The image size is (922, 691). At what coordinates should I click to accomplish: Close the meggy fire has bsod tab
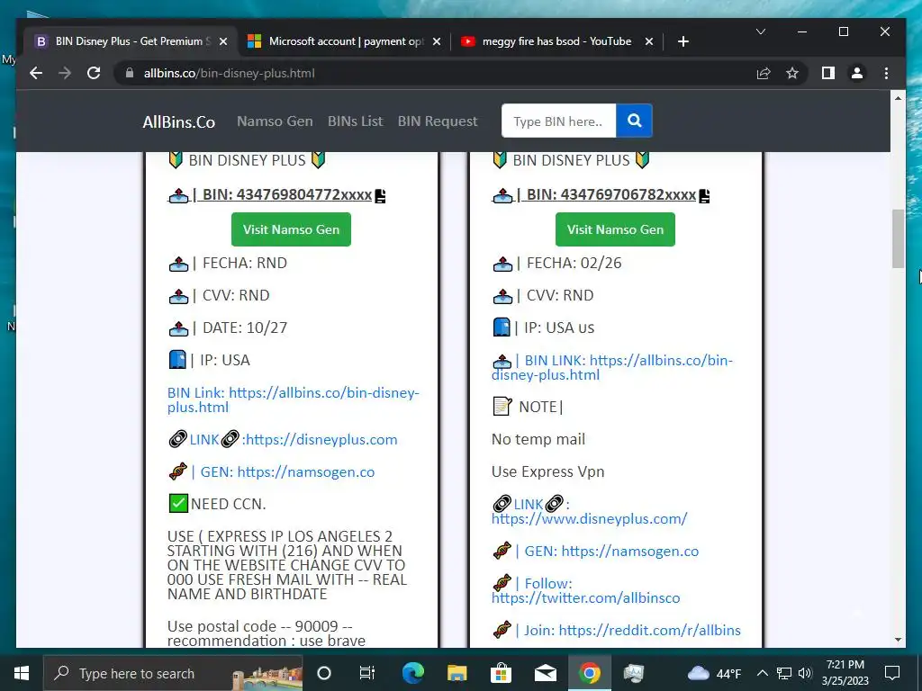coord(648,41)
